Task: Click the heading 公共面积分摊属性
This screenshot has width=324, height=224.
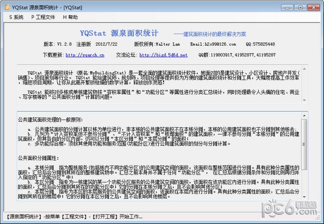Action: coord(38,158)
